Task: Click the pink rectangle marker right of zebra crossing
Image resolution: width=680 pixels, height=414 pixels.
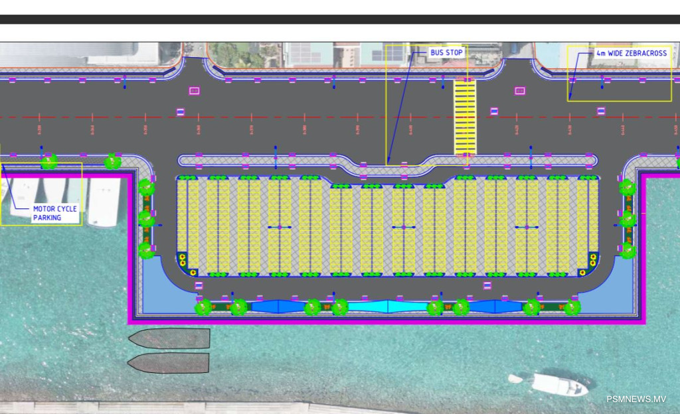Action: (520, 91)
